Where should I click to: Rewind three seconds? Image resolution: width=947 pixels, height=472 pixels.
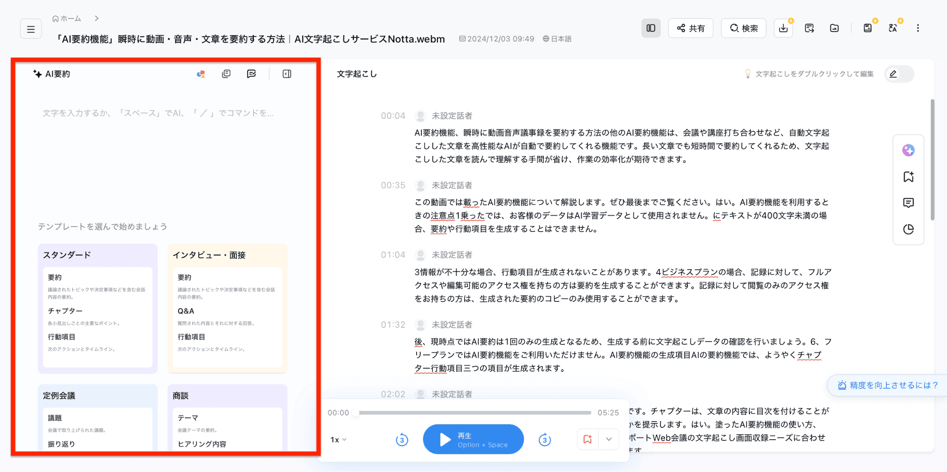402,440
